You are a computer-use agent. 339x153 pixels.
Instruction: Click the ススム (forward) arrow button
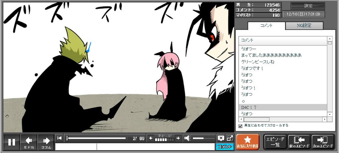46,142
